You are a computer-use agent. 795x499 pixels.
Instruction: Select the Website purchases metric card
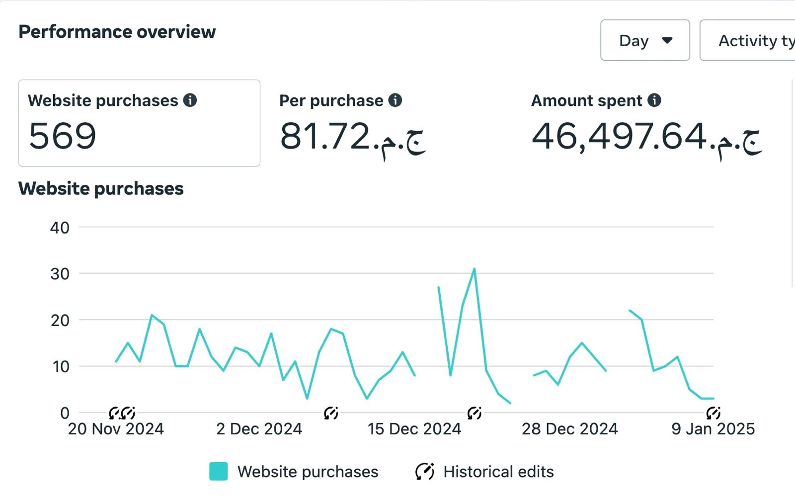(x=139, y=123)
